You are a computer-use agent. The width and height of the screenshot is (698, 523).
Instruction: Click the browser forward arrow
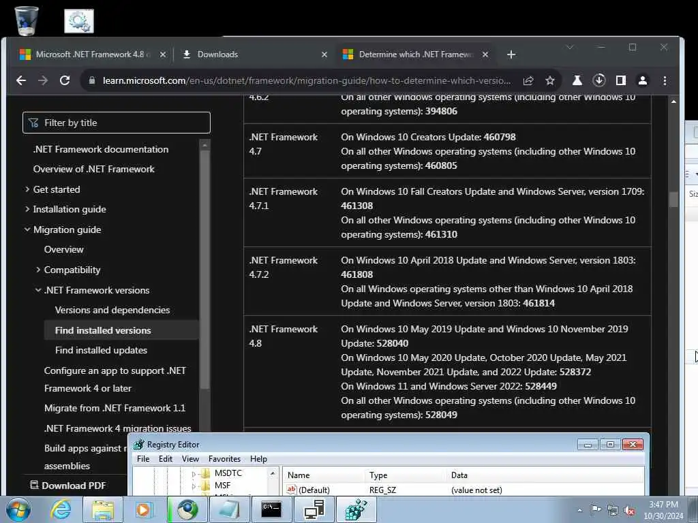[x=43, y=80]
